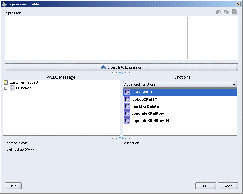Click Insert Into Expression button

[x=121, y=67]
